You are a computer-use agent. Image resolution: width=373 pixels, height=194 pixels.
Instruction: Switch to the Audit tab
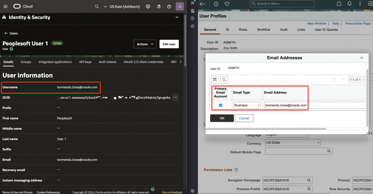click(x=284, y=30)
